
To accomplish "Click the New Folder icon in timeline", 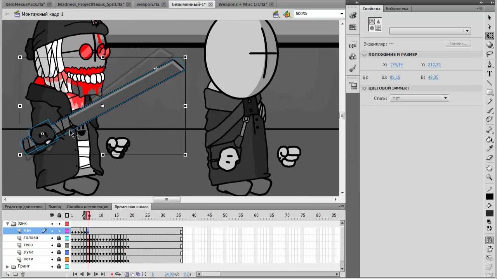I will click(x=16, y=274).
